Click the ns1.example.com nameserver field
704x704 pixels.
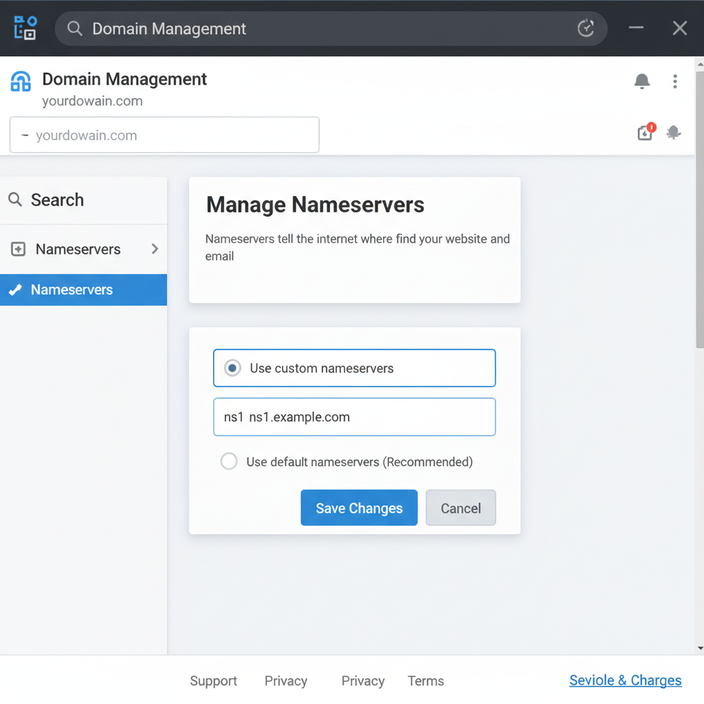coord(354,417)
